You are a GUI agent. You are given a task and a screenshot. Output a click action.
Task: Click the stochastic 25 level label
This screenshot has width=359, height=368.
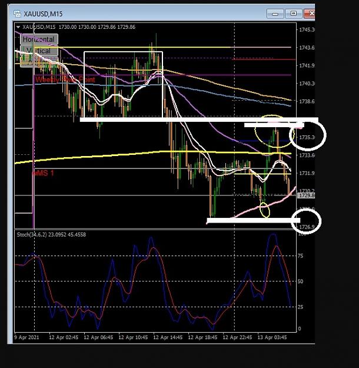pyautogui.click(x=300, y=307)
